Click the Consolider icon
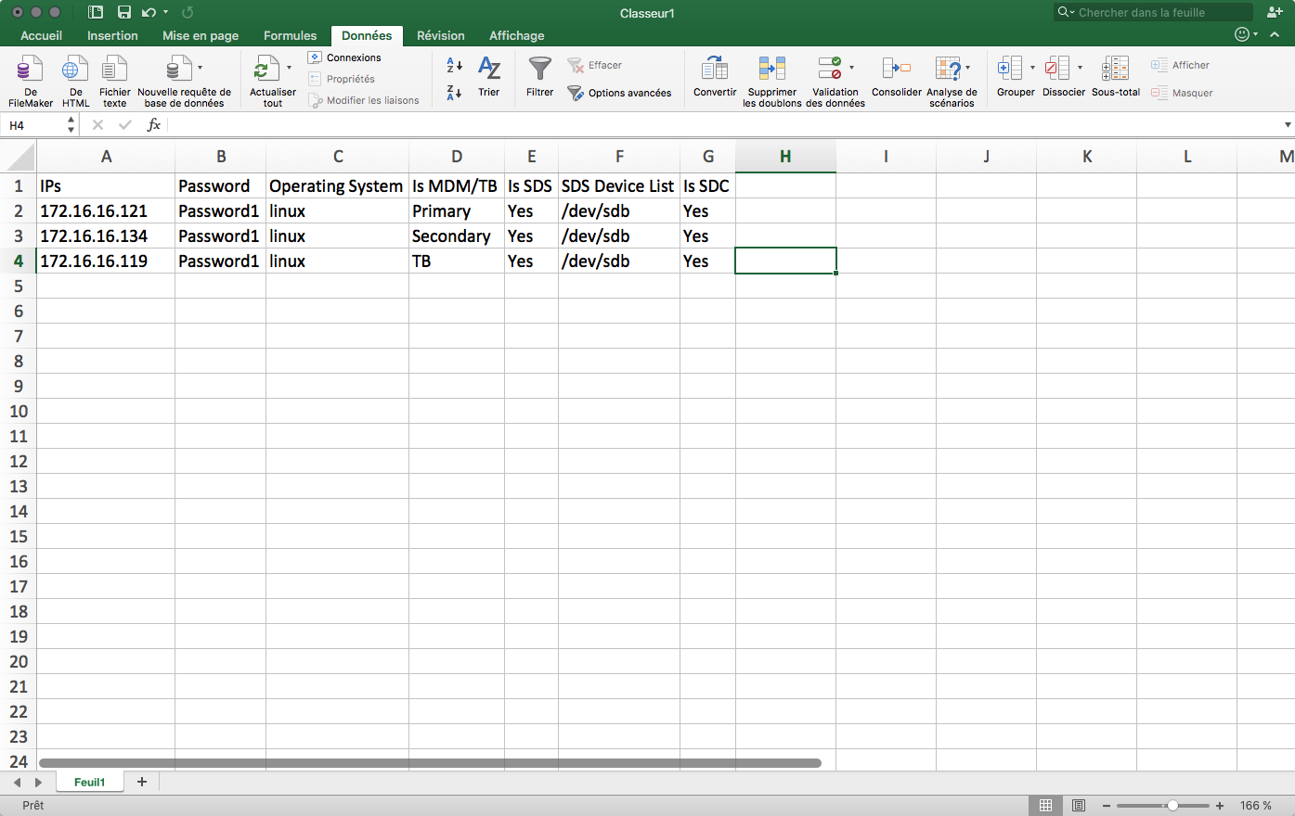This screenshot has height=816, width=1295. 896,70
